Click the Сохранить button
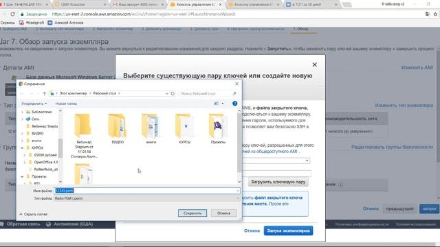Screen dimensions: 440x247 click(192, 213)
